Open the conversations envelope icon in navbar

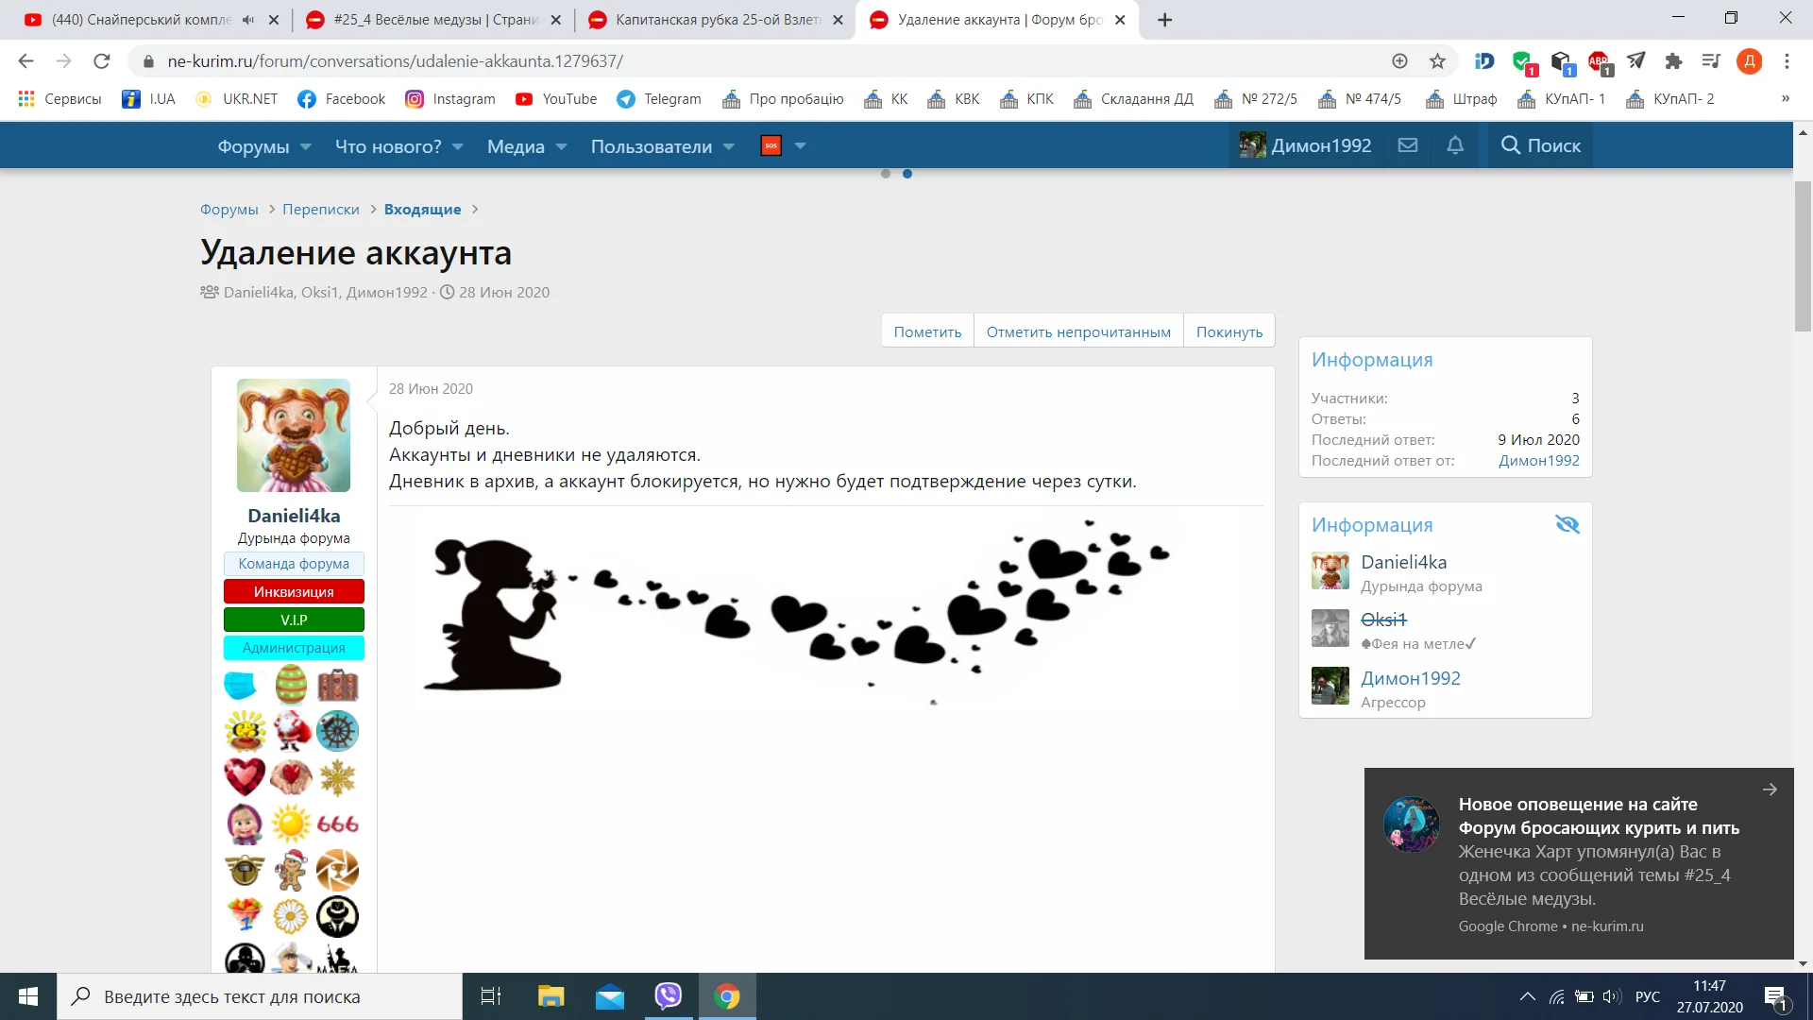(x=1408, y=145)
